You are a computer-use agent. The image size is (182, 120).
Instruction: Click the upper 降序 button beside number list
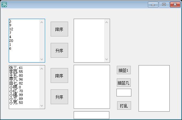[59, 29]
